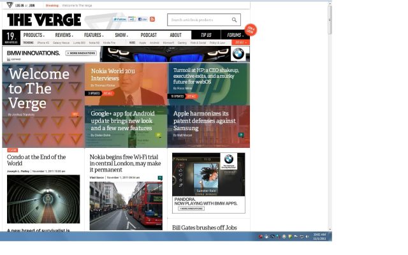408x255 pixels.
Task: Click the network monitor tray icon
Action: tap(302, 237)
